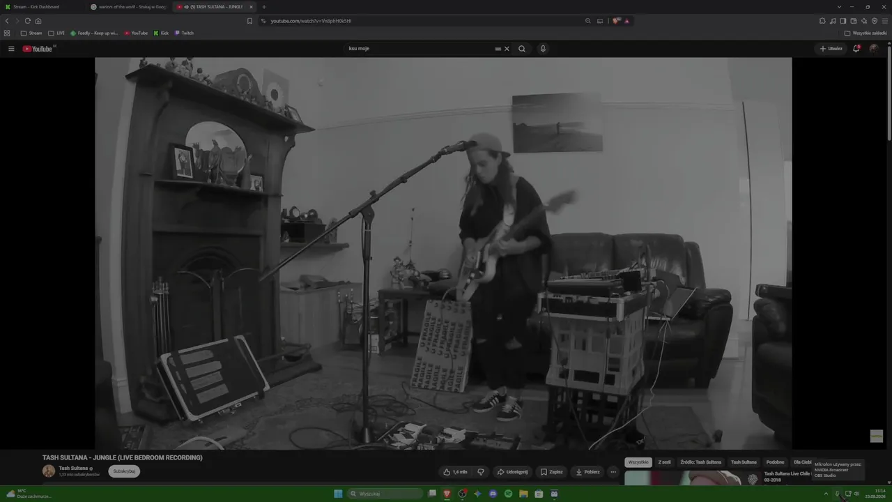Open the Brave Wallet icon
Screen dimensions: 892x502
tap(854, 21)
